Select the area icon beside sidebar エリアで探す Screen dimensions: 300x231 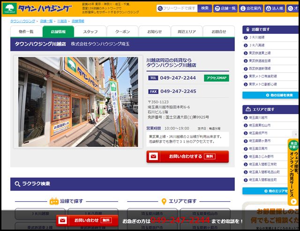(248, 109)
